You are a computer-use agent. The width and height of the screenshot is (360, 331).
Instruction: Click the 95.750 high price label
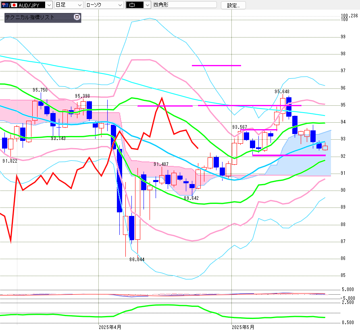(x=40, y=90)
